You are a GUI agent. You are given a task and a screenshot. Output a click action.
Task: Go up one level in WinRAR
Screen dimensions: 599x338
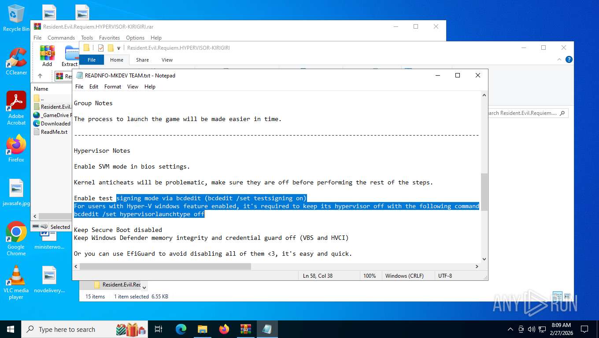coord(40,76)
